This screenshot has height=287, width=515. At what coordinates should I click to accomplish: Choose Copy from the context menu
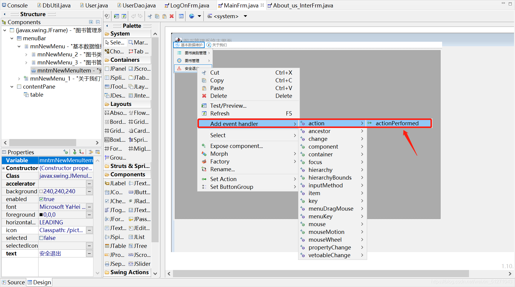[217, 80]
